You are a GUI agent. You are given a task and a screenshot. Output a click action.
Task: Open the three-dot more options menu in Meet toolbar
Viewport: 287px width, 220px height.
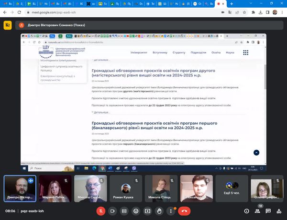pos(171,210)
